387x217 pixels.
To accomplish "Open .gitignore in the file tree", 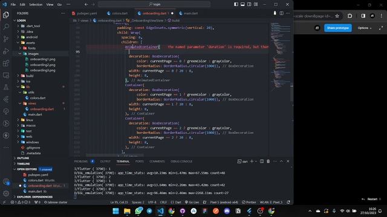I will click(33, 148).
